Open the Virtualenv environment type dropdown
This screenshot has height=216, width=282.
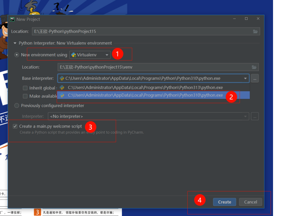tap(90, 55)
